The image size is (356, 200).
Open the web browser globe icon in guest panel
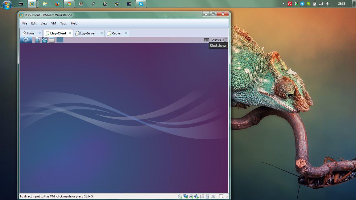pyautogui.click(x=44, y=40)
